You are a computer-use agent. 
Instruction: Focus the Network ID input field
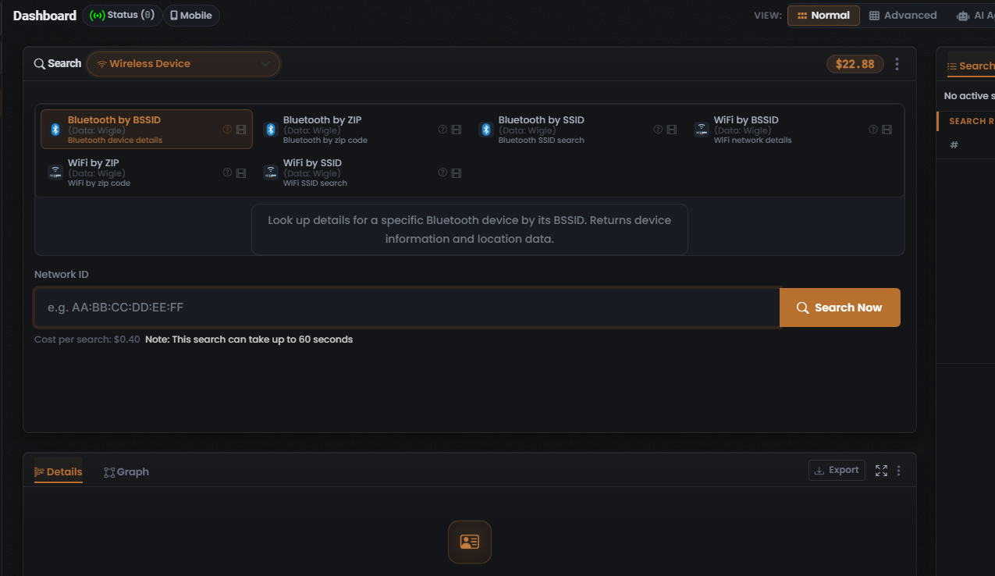pos(407,308)
